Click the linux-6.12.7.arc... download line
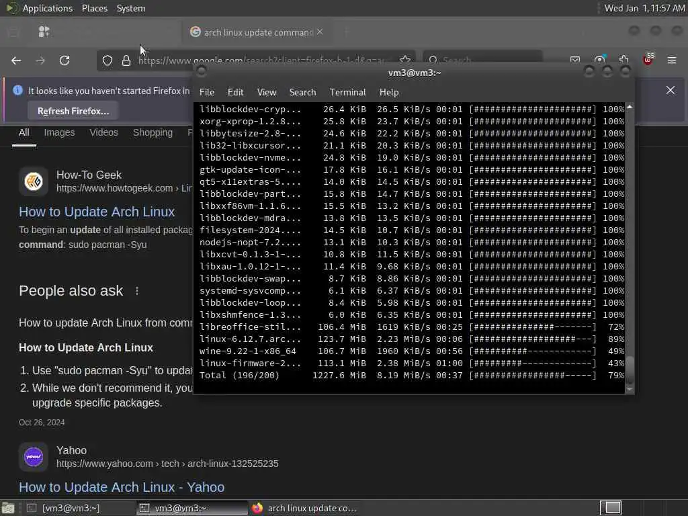 [x=412, y=339]
